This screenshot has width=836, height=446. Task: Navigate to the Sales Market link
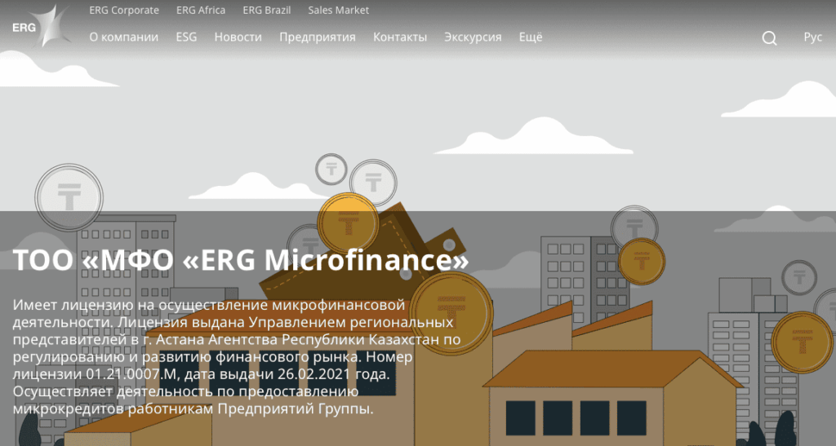[338, 11]
